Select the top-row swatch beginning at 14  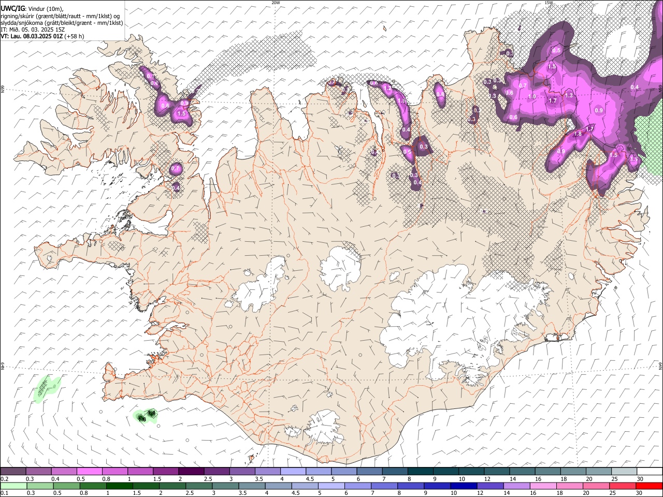click(521, 472)
